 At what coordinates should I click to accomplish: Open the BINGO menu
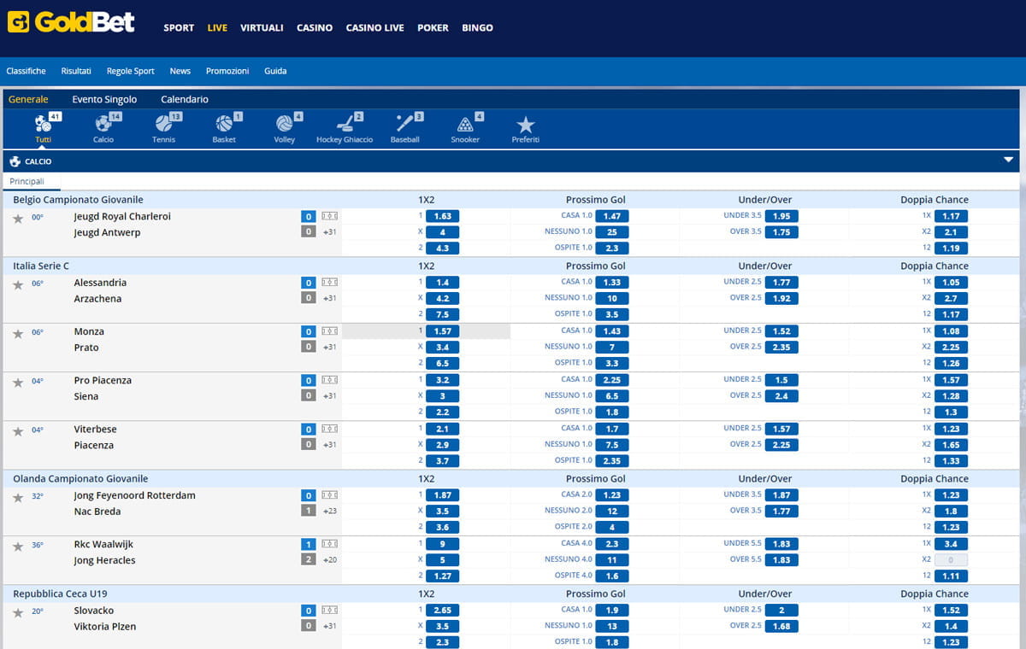pyautogui.click(x=477, y=27)
